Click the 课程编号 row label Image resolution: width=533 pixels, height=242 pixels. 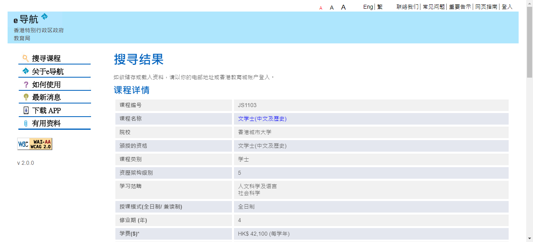[x=131, y=105]
